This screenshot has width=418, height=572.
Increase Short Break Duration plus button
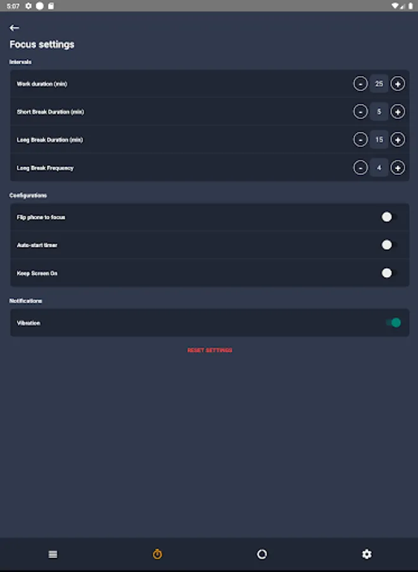click(x=397, y=112)
